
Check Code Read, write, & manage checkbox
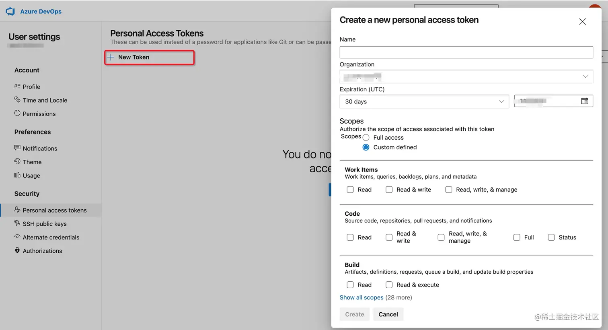pos(441,237)
